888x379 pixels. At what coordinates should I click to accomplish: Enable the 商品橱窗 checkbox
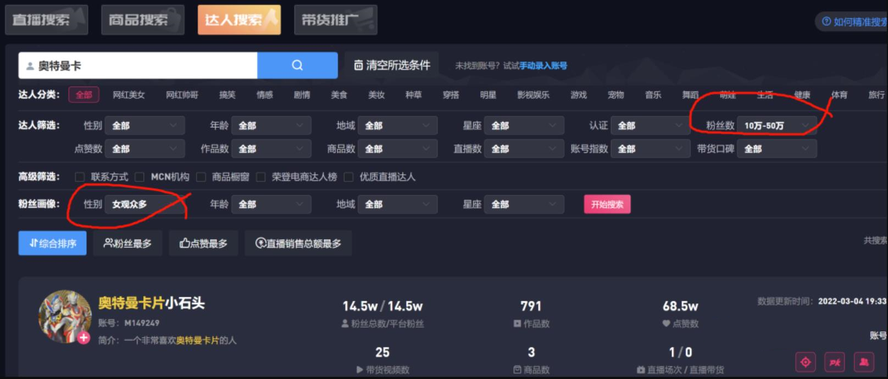pyautogui.click(x=201, y=177)
